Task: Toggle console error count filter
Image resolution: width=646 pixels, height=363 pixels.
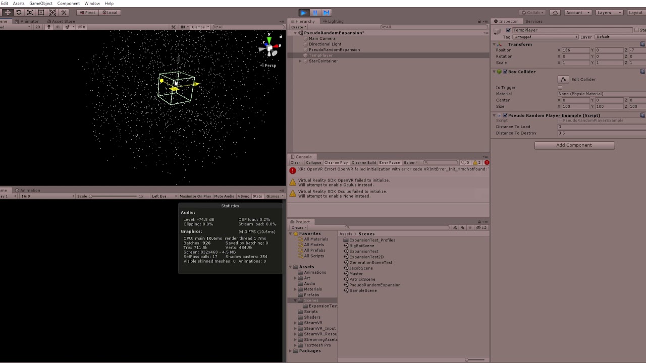Action: pos(486,162)
